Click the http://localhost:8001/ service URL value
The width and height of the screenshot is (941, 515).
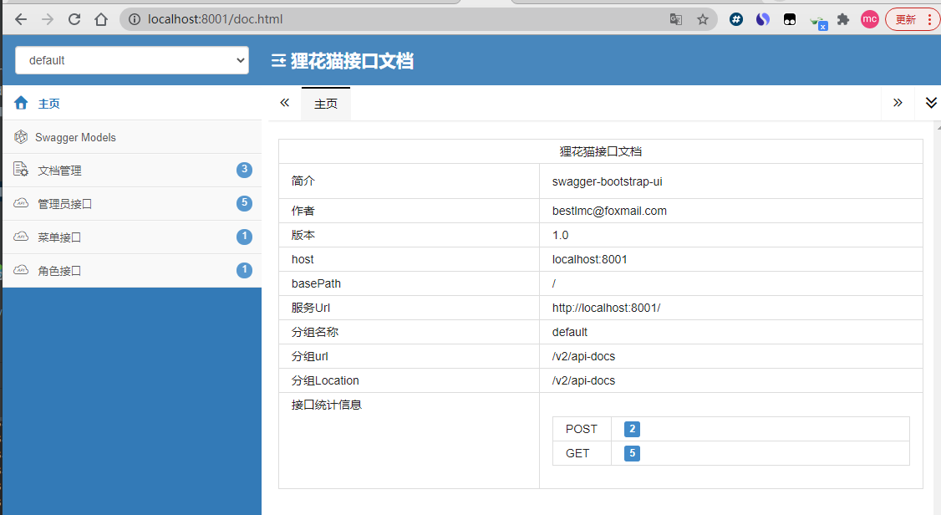pos(607,308)
